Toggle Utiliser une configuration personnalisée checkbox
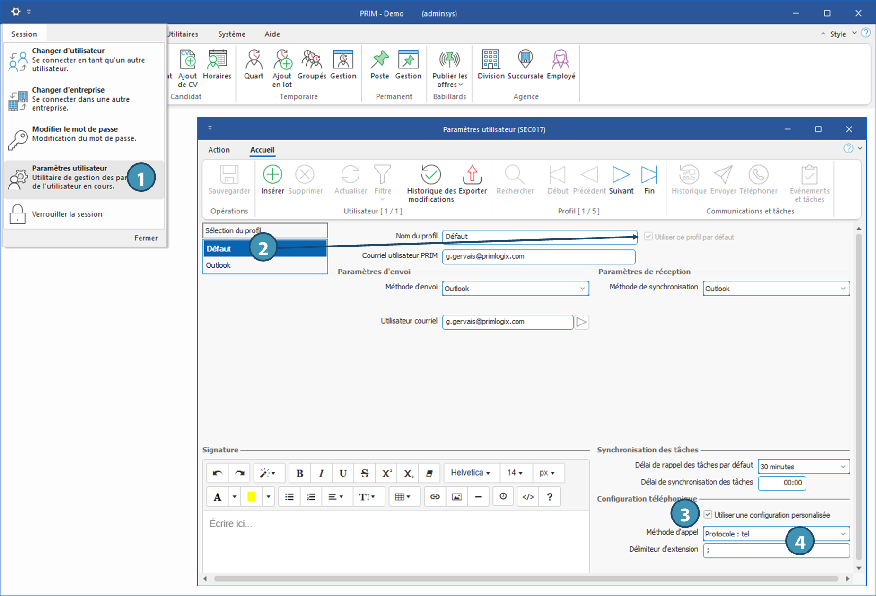The width and height of the screenshot is (876, 596). pyautogui.click(x=708, y=514)
